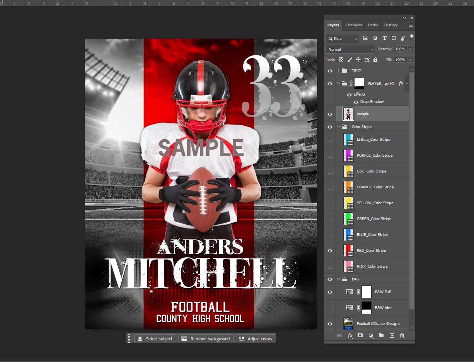Open the Opacity slider dropdown arrow
This screenshot has height=362, width=474.
pyautogui.click(x=410, y=49)
